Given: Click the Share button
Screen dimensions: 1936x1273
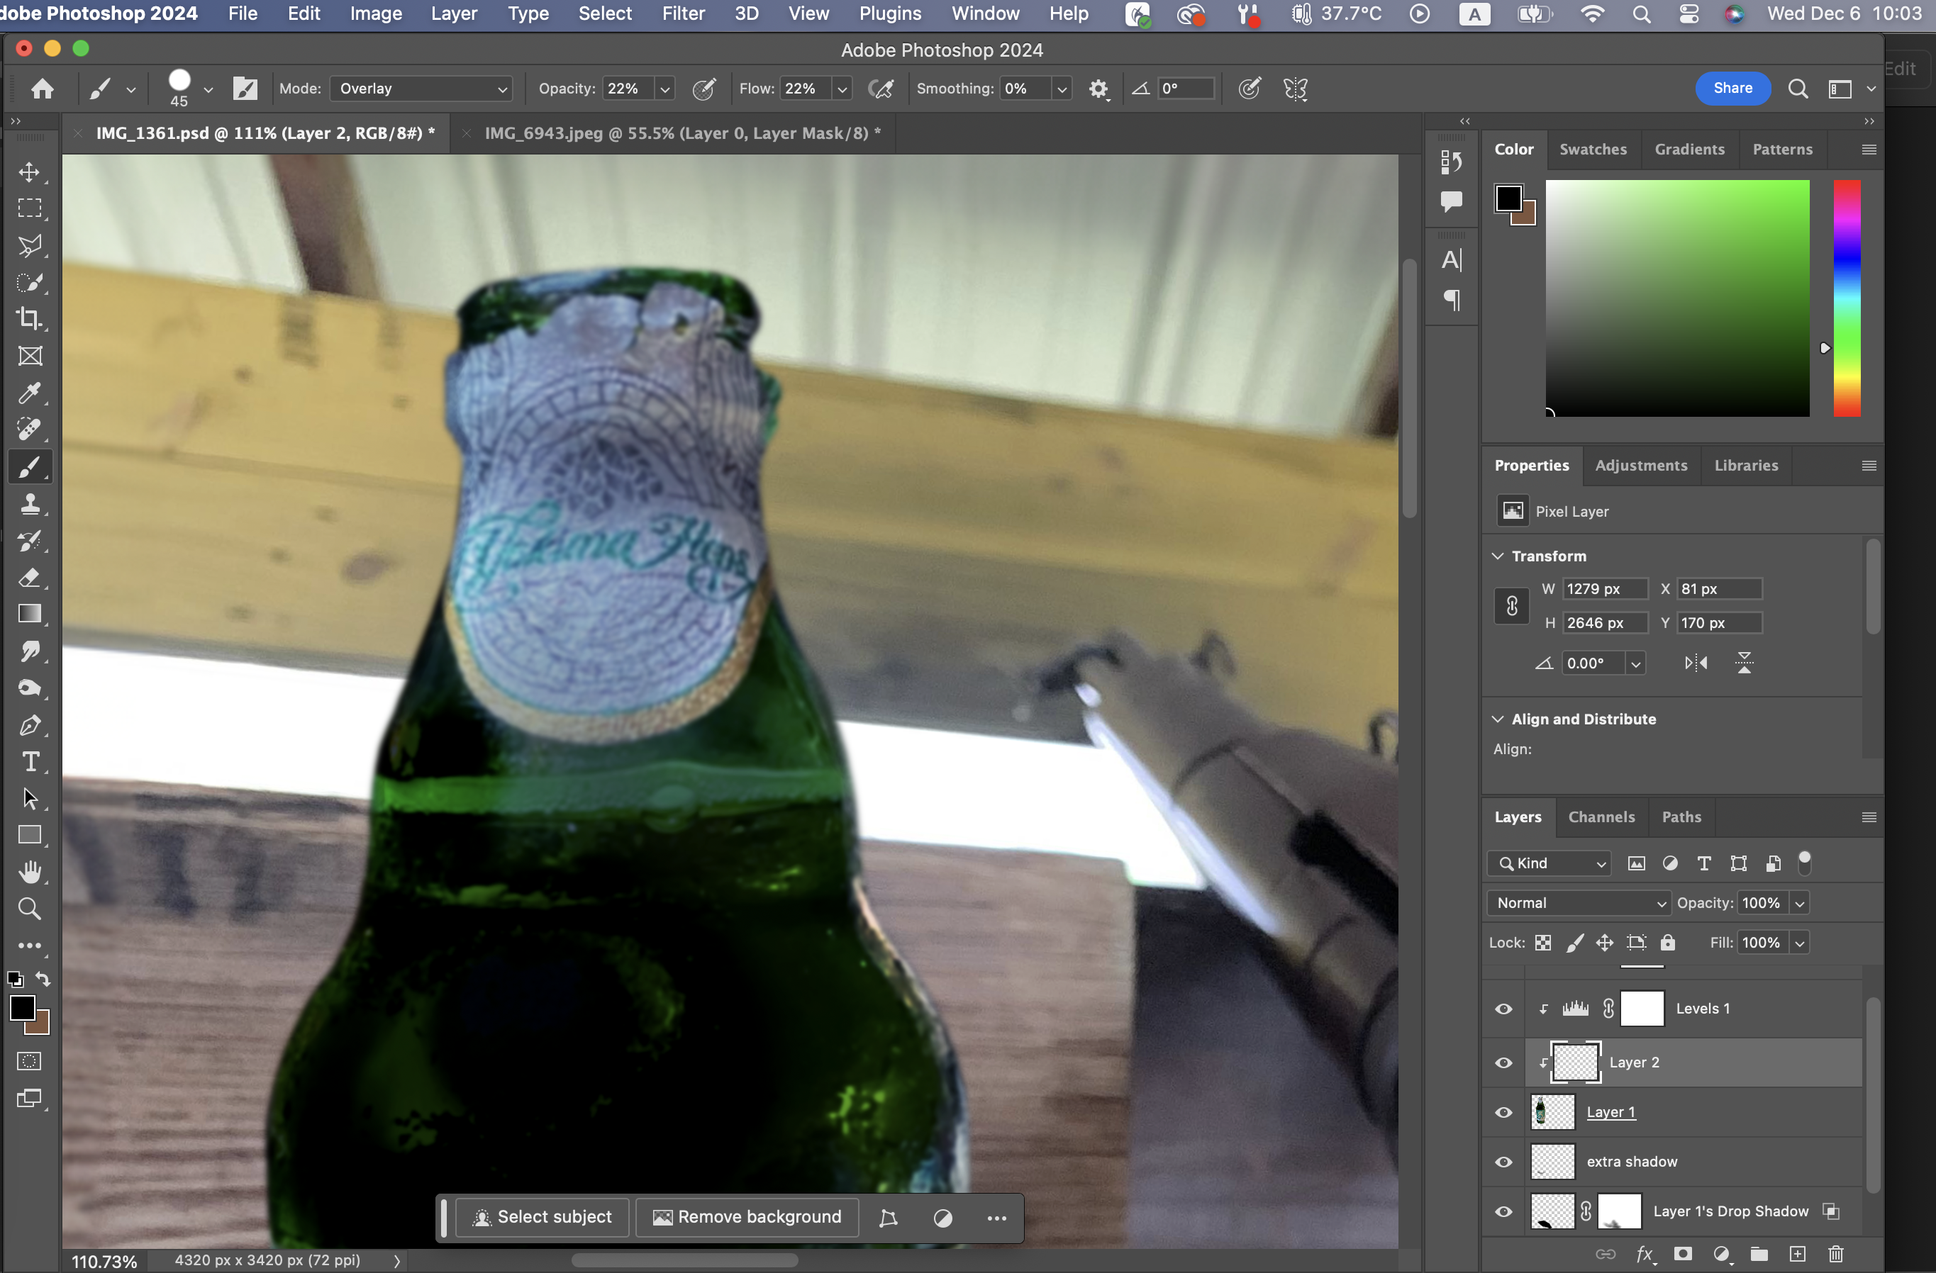Looking at the screenshot, I should [1732, 88].
